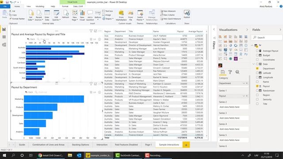Open the File menu

(5, 6)
